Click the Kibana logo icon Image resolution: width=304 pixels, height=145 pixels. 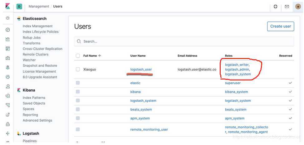7,6
